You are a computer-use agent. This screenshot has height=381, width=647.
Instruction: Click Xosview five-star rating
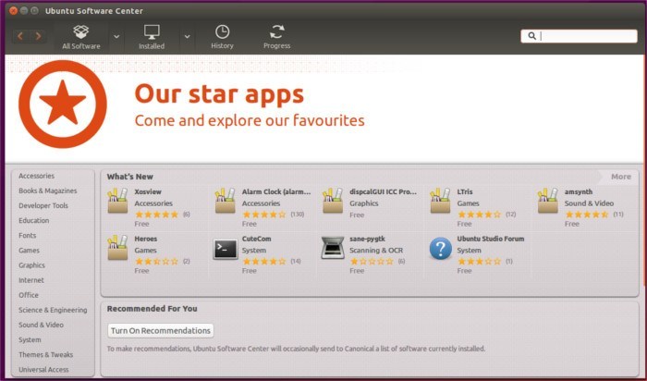coord(156,215)
